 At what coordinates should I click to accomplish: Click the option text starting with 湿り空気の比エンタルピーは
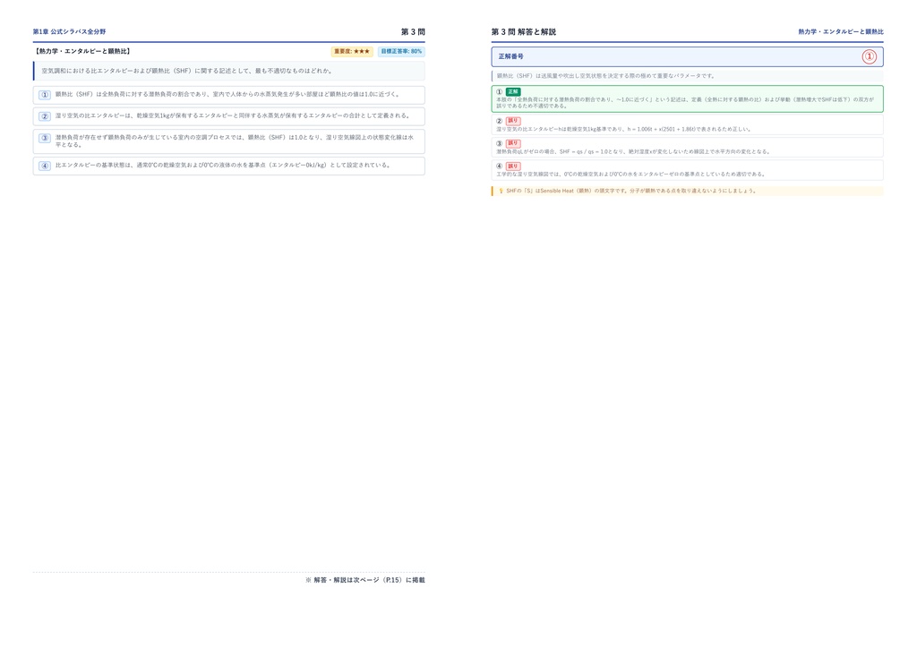click(x=234, y=115)
